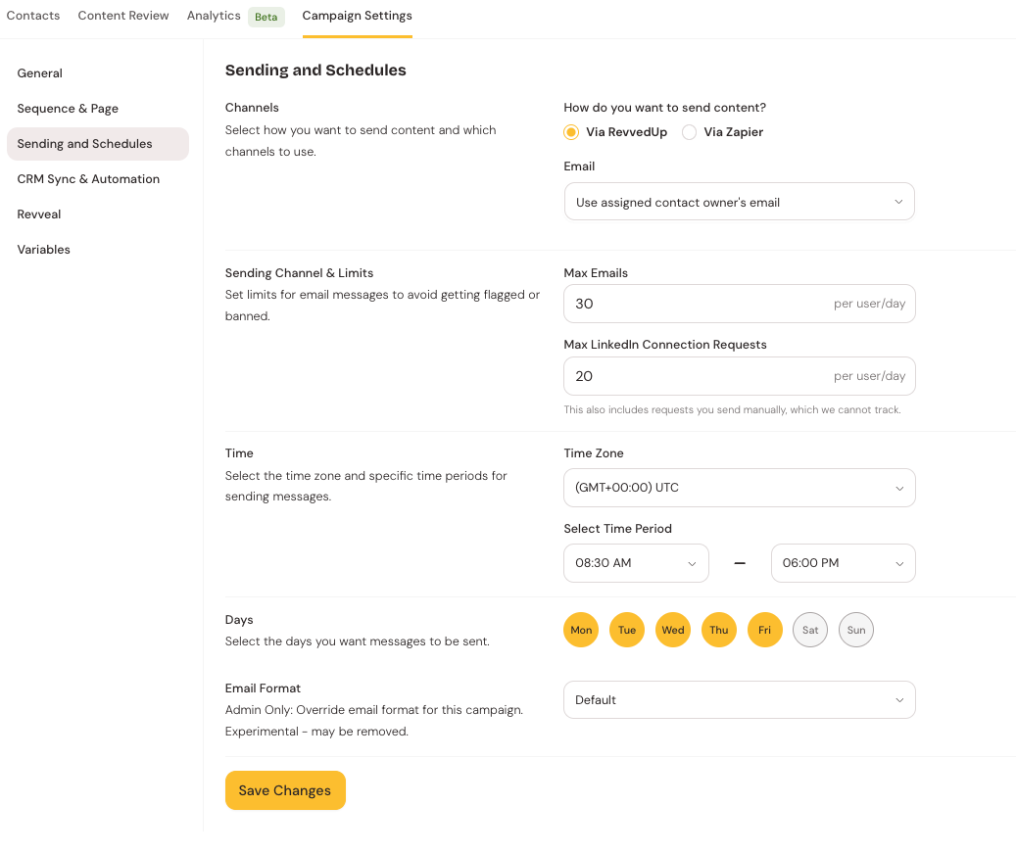1016x854 pixels.
Task: Select the Via Zapier radio option
Action: (x=690, y=132)
